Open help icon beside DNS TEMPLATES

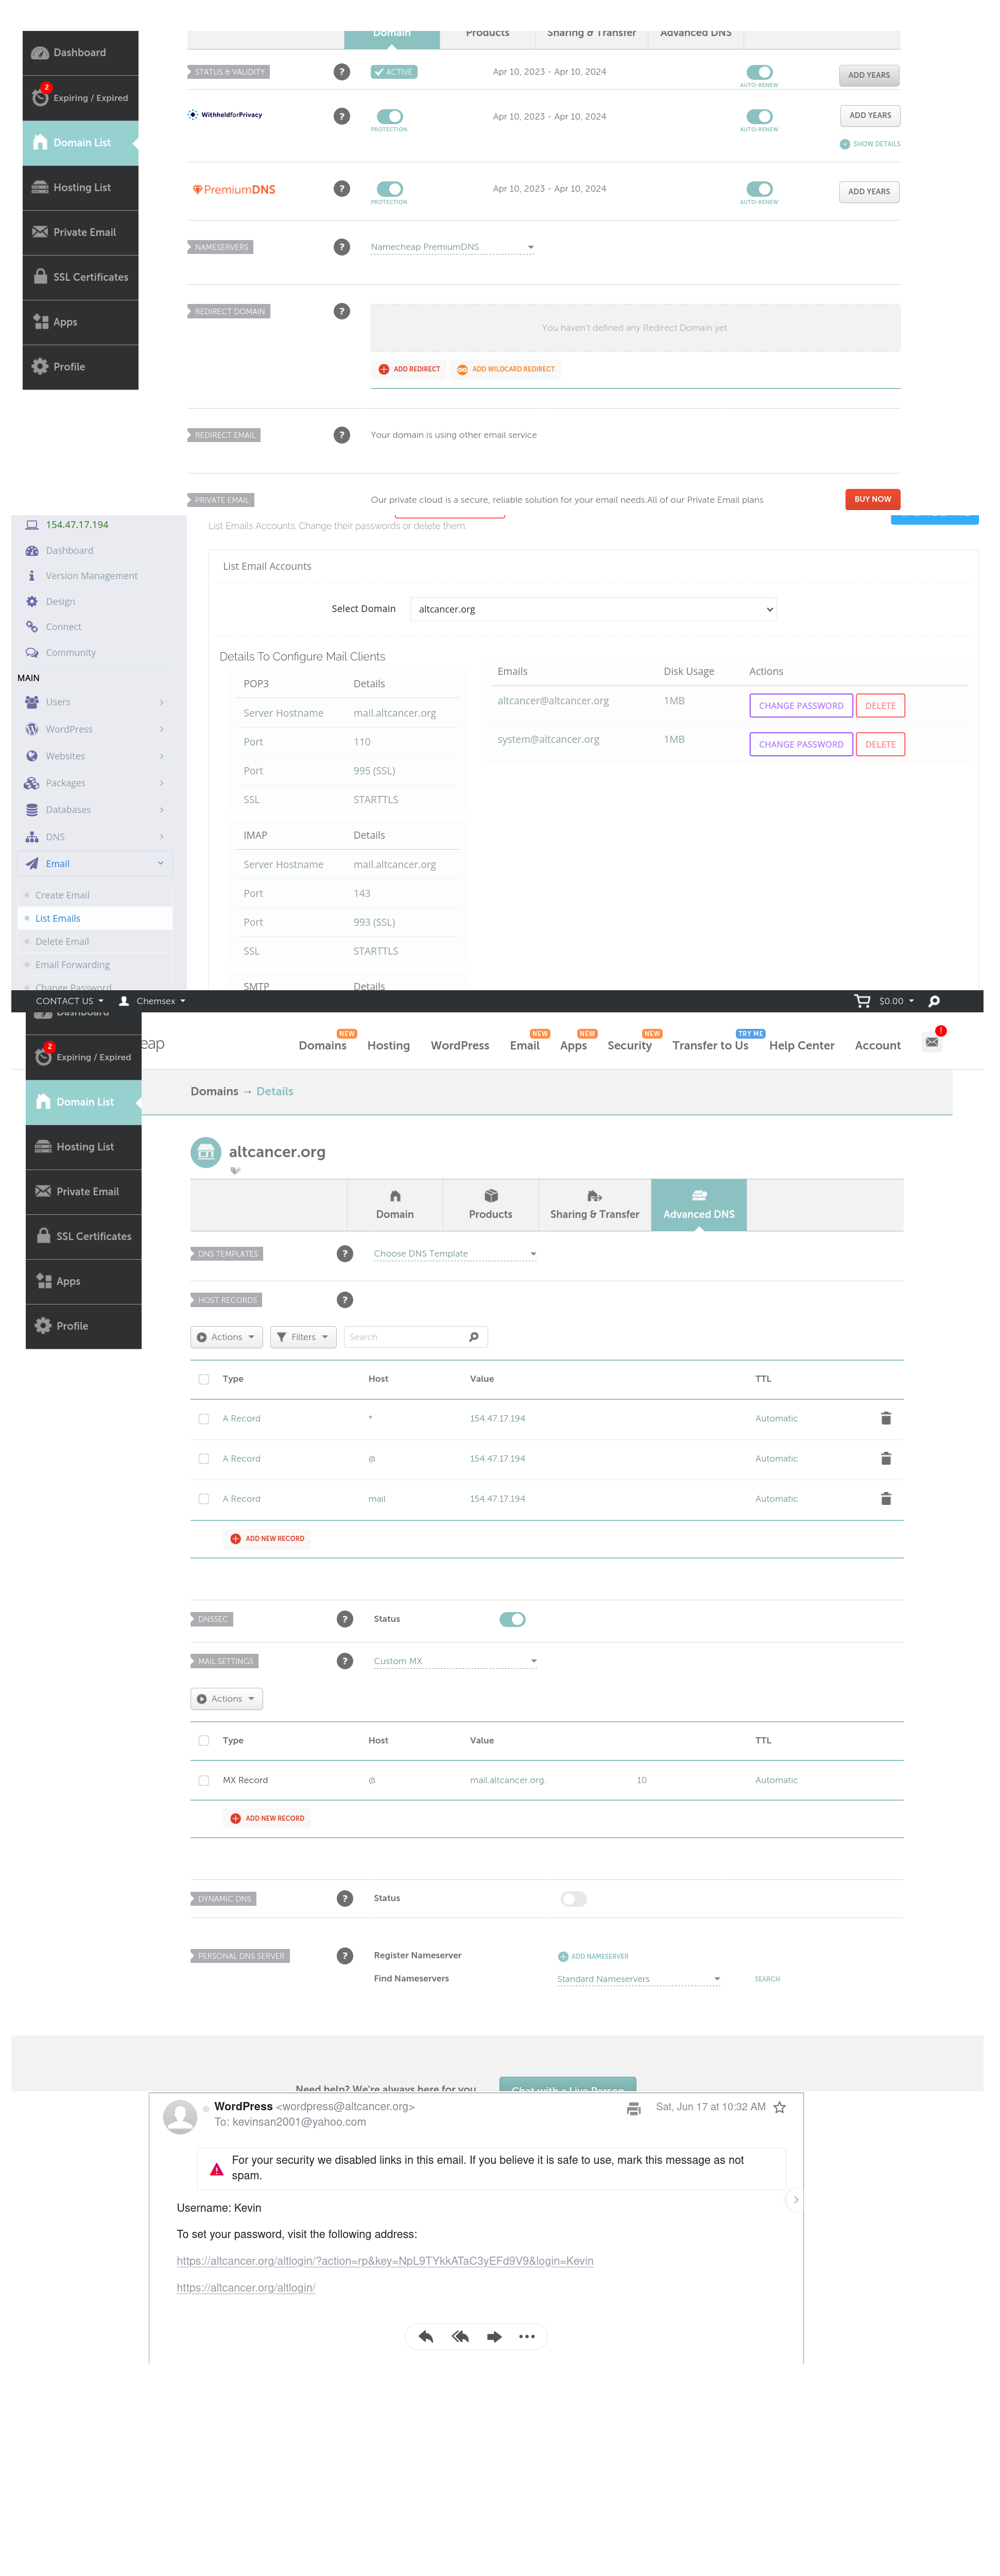pyautogui.click(x=344, y=1254)
